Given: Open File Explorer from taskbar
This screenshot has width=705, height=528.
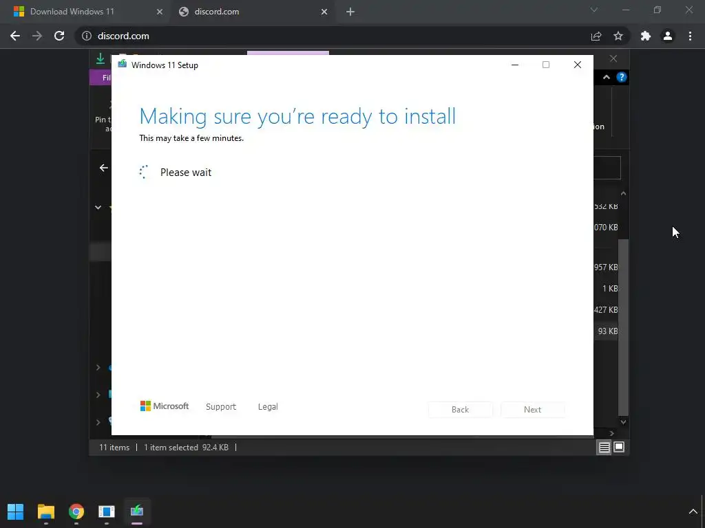Looking at the screenshot, I should tap(46, 511).
